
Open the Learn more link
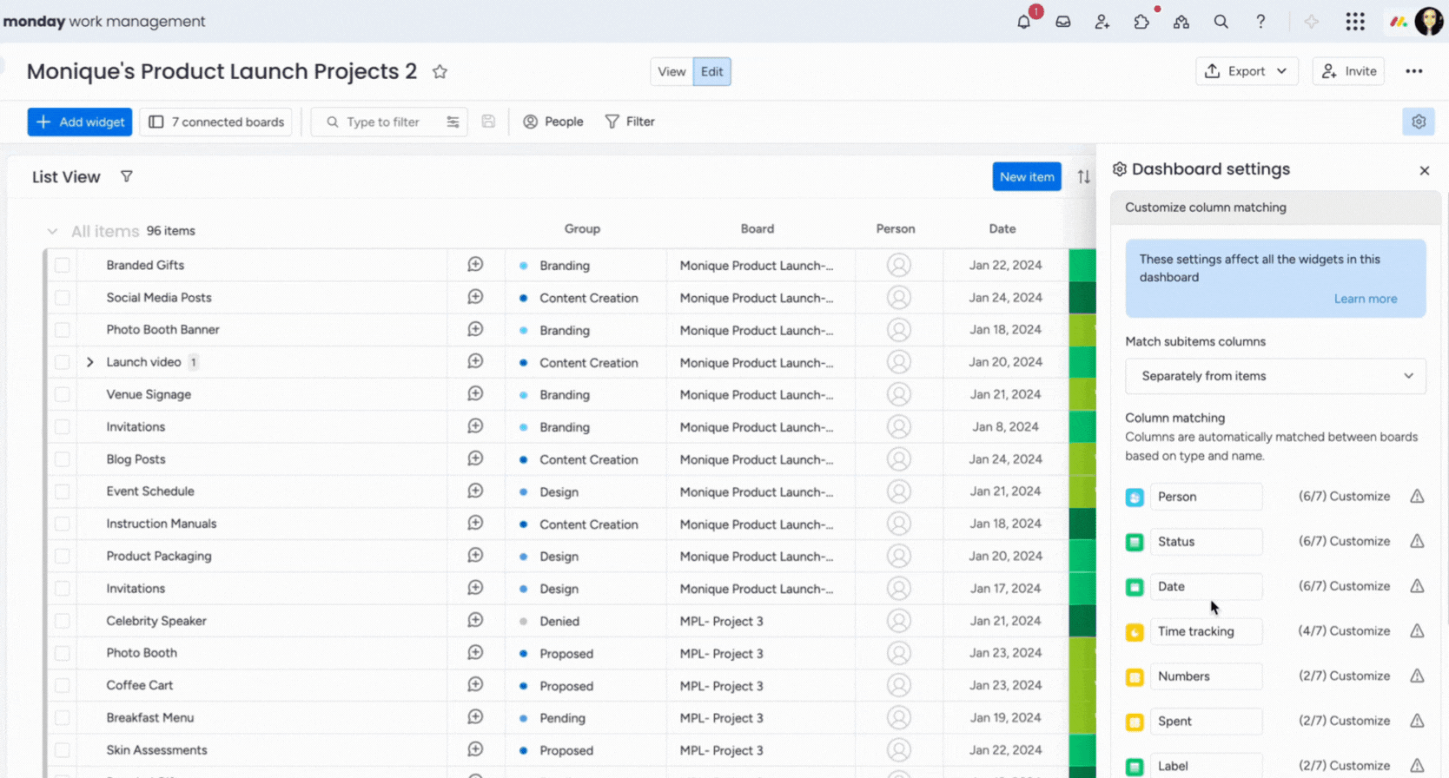[1366, 299]
